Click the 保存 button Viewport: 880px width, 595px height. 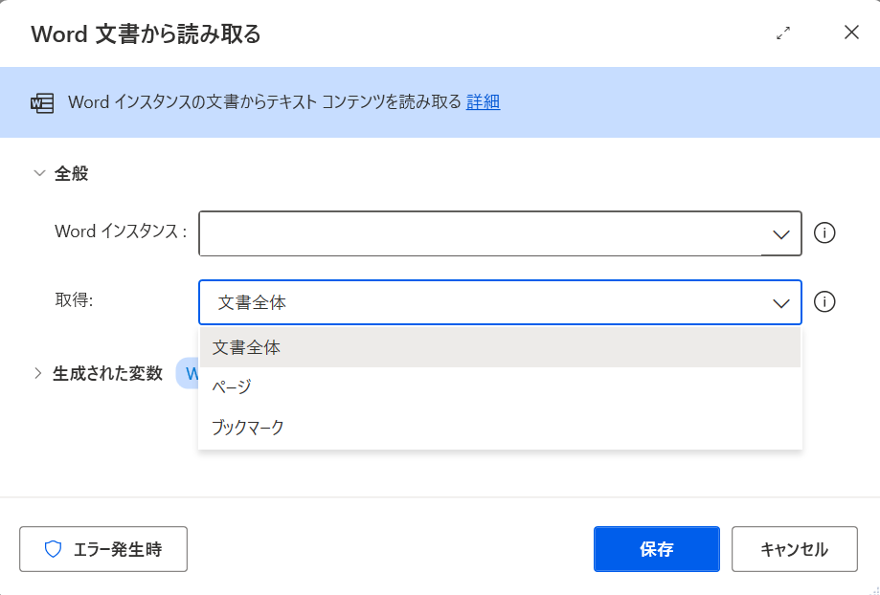657,549
